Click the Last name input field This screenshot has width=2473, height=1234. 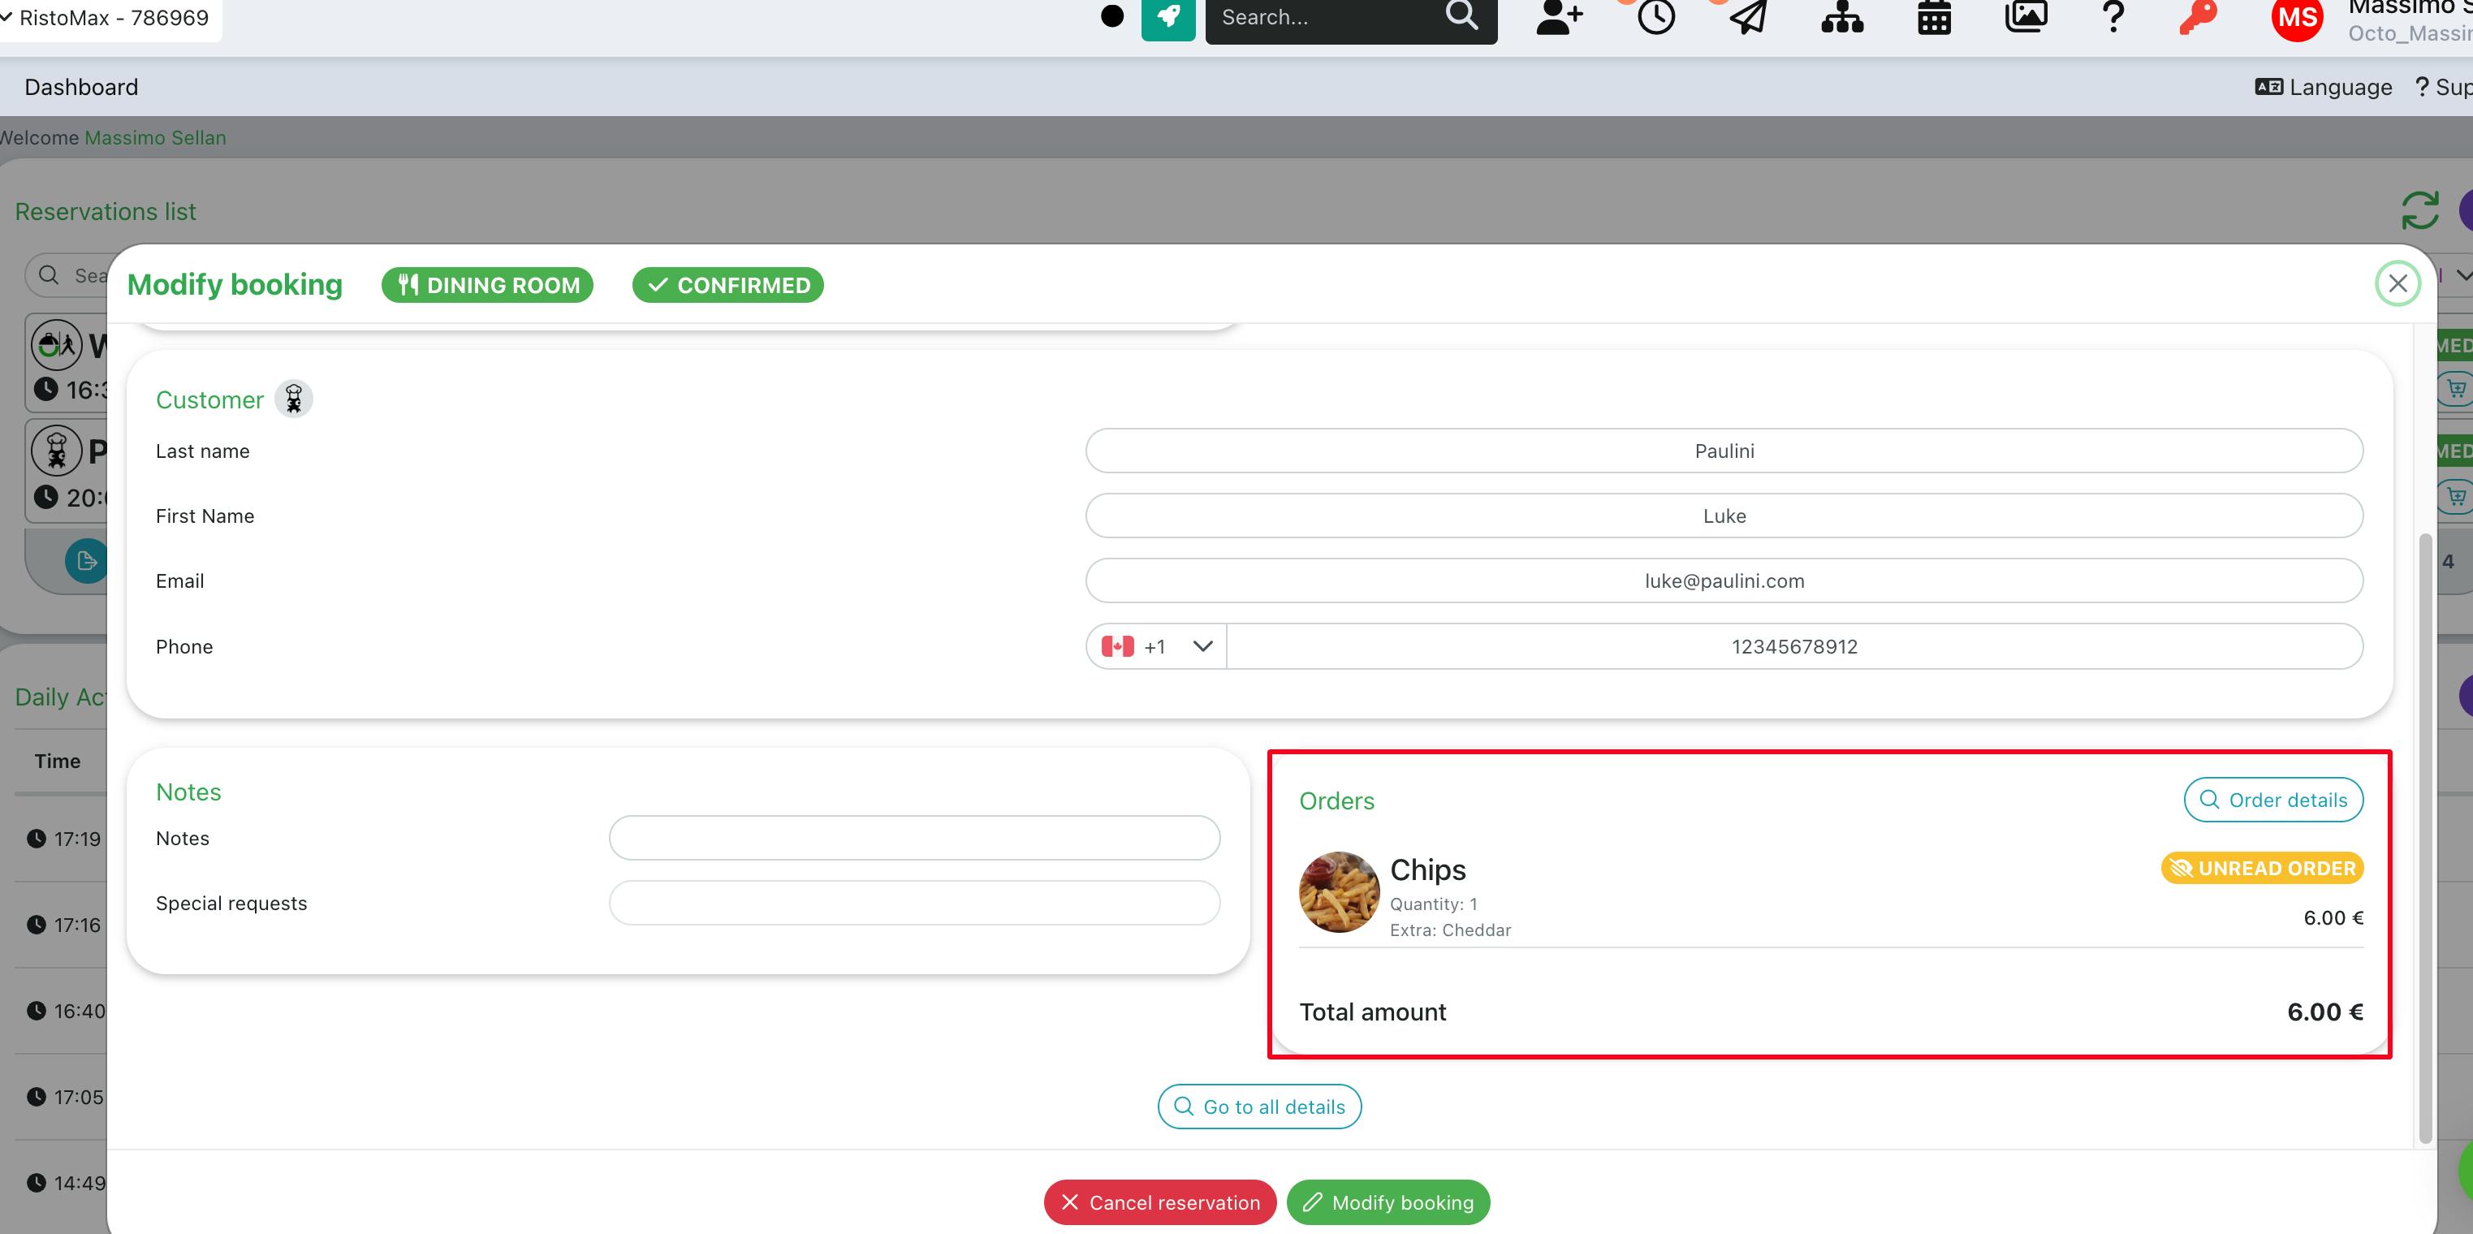1724,451
